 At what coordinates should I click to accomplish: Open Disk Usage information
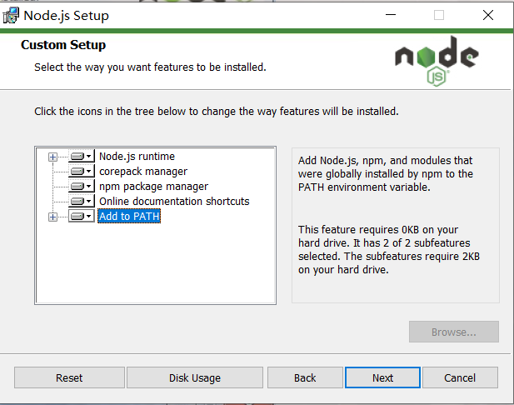pyautogui.click(x=195, y=377)
